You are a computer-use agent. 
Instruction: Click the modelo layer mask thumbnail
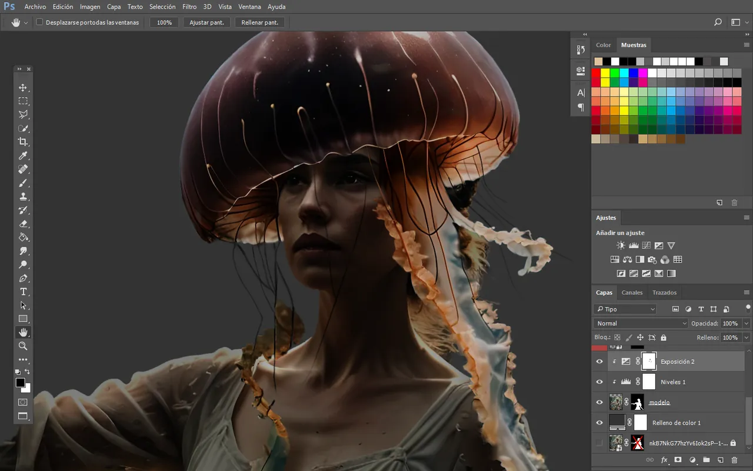[638, 403]
